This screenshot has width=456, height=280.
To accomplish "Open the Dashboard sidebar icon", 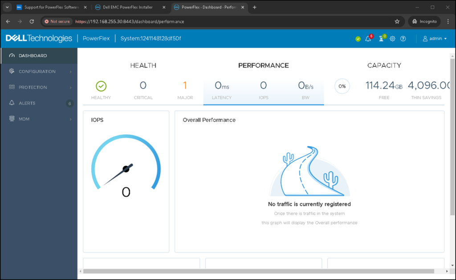I will 12,56.
